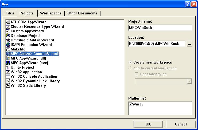Click the ATL COM AppWizard icon
The image size is (198, 130).
(x=8, y=22)
